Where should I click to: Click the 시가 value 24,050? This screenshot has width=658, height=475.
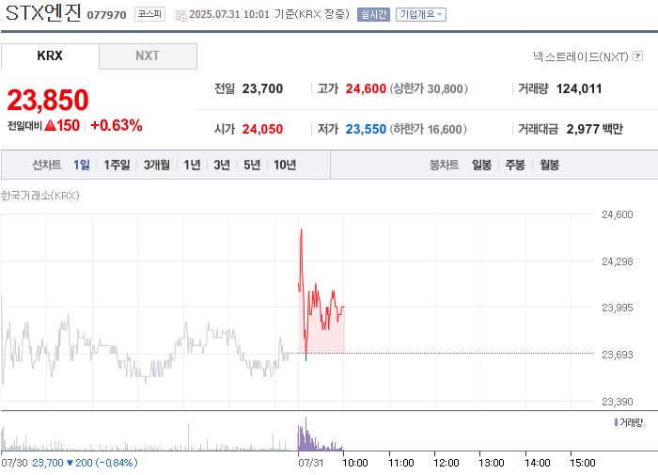(x=262, y=129)
